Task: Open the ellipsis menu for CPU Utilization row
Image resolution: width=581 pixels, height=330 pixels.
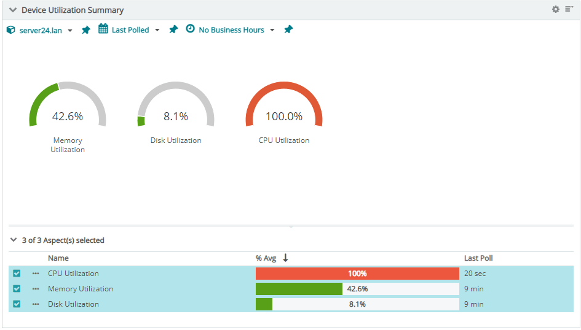Action: (x=36, y=274)
